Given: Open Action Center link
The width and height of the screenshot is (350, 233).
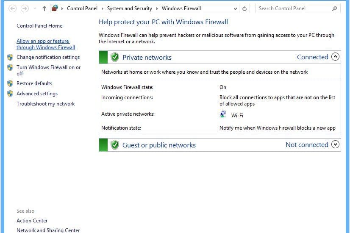Looking at the screenshot, I should 32,220.
